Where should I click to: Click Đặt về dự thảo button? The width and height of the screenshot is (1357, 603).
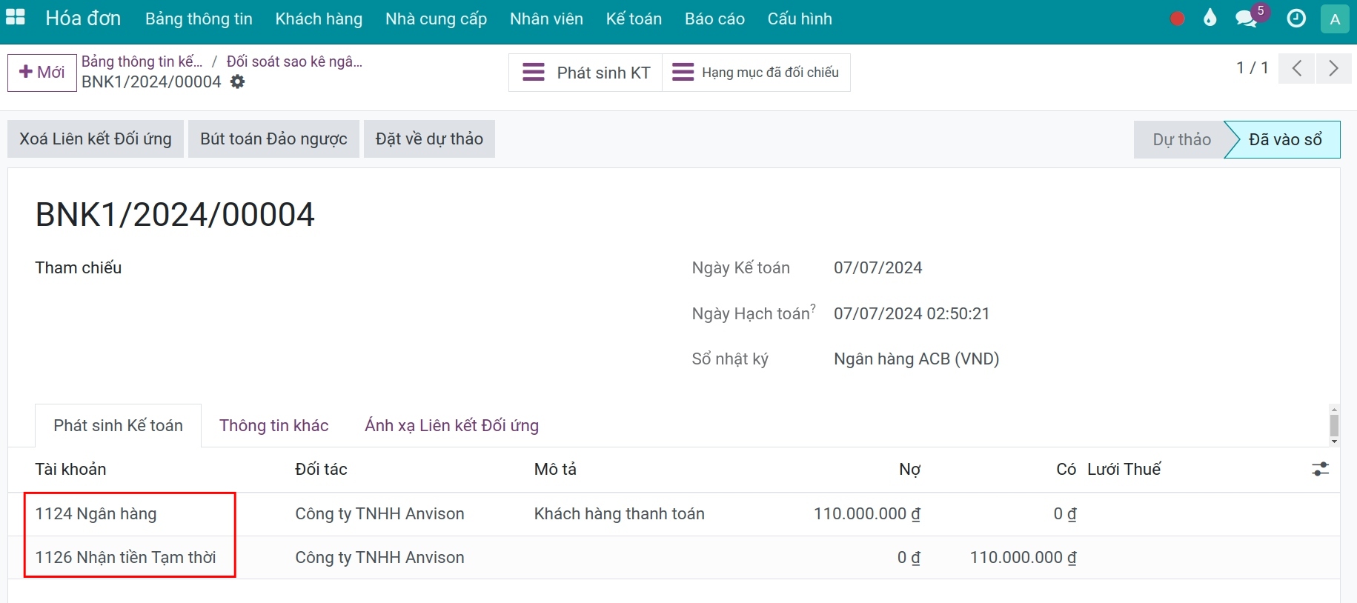429,139
